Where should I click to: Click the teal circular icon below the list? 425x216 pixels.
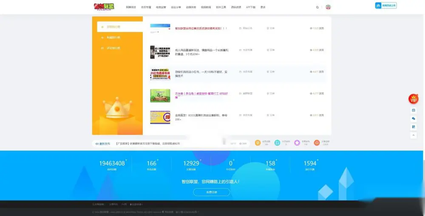coord(277,142)
